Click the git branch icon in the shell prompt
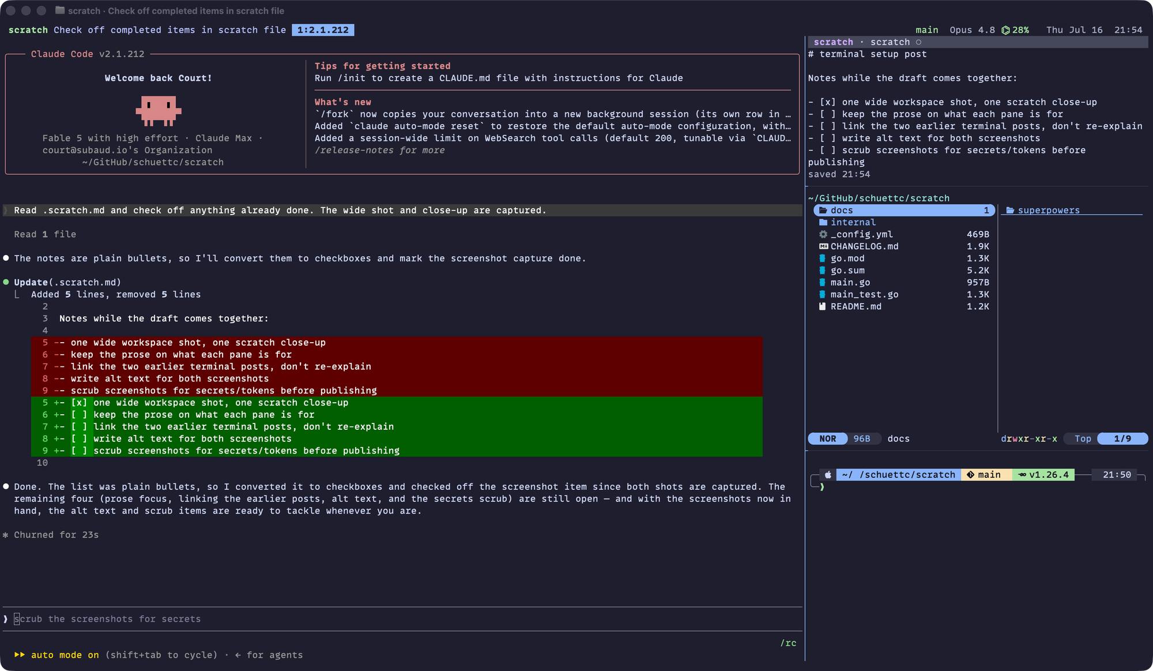 pyautogui.click(x=971, y=475)
